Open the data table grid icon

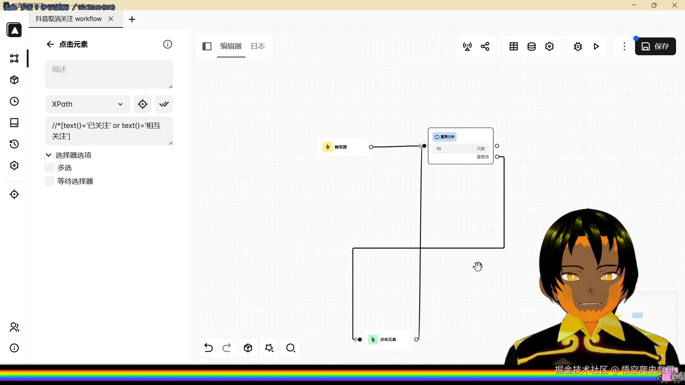(x=514, y=46)
